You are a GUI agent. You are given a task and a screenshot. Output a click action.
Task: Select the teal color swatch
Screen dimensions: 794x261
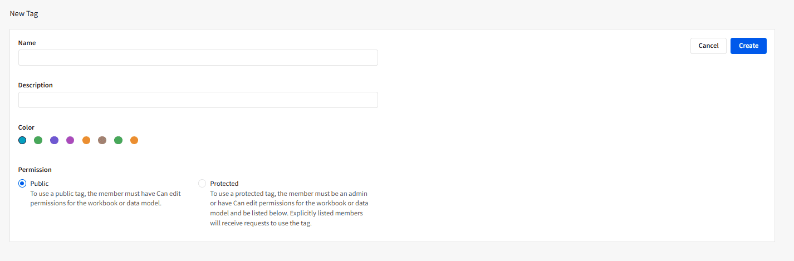click(22, 140)
